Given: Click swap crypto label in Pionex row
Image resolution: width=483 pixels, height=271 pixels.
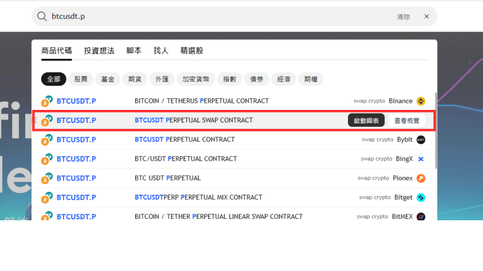Looking at the screenshot, I should 373,178.
